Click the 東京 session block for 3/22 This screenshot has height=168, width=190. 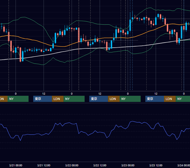pyautogui.click(x=99, y=99)
